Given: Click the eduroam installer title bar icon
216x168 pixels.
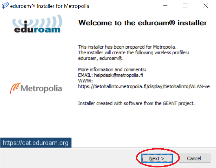Looking at the screenshot, I should tap(5, 5).
